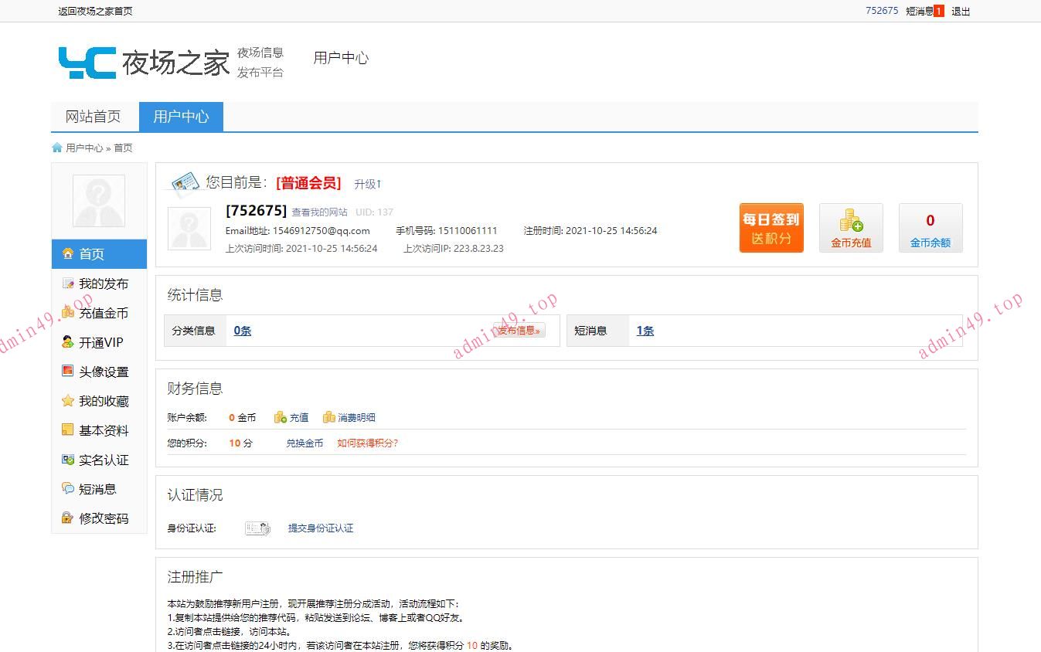
Task: Click the 每日签到 daily check-in button
Action: click(771, 228)
